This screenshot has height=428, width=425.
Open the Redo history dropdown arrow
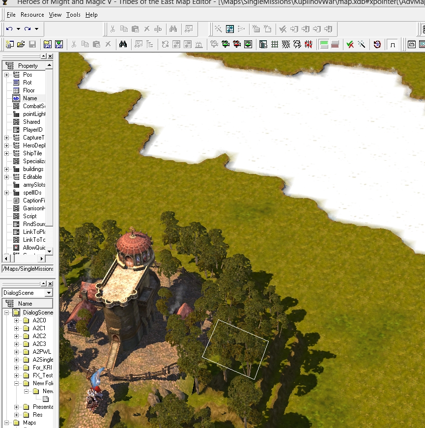coord(36,29)
